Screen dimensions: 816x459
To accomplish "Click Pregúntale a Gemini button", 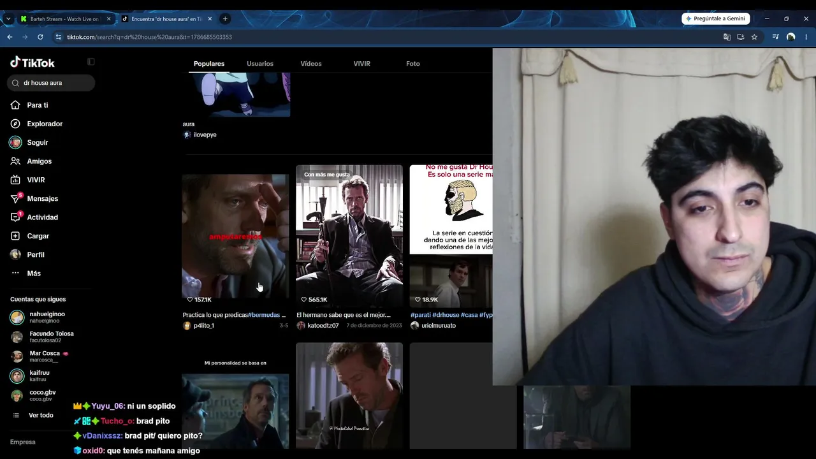I will click(716, 19).
